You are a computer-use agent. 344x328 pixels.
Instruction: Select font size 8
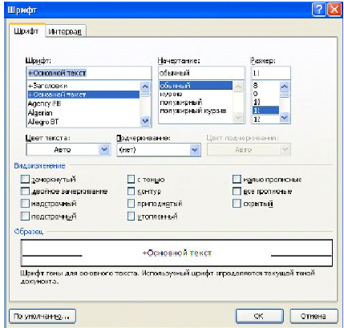click(x=265, y=86)
